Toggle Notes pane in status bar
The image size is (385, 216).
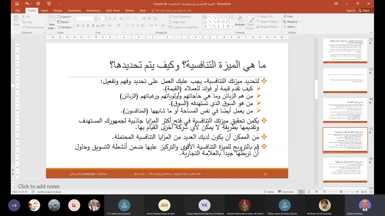[269, 192]
